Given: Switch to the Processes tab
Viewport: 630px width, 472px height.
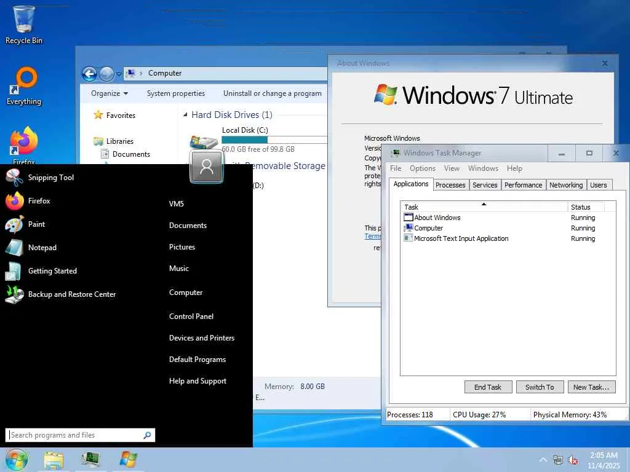Looking at the screenshot, I should (x=450, y=185).
